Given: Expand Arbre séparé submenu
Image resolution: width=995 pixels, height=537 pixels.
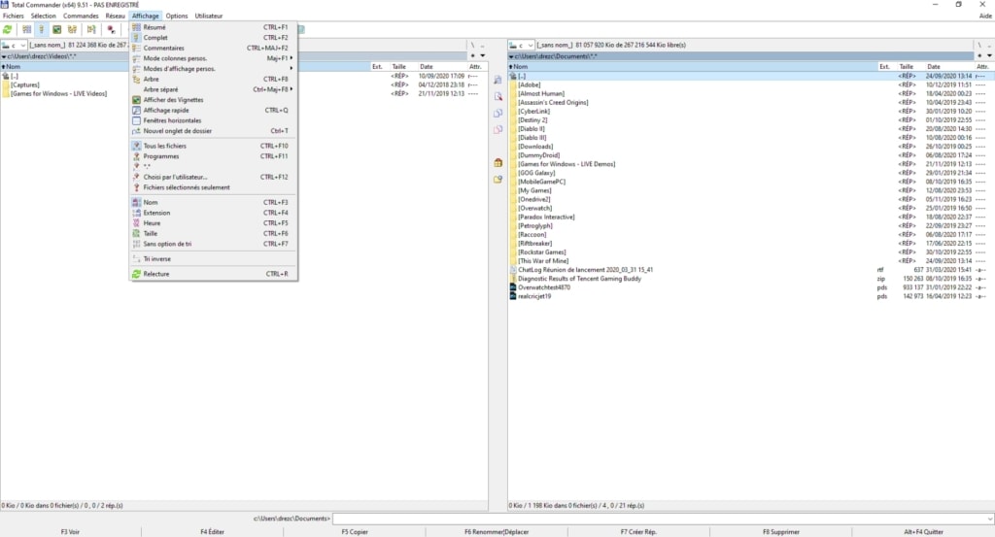Looking at the screenshot, I should 213,89.
